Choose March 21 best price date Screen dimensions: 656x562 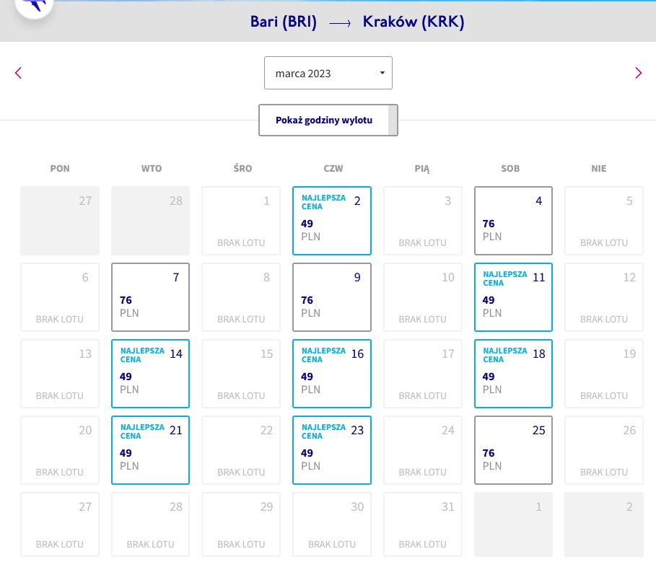(150, 450)
